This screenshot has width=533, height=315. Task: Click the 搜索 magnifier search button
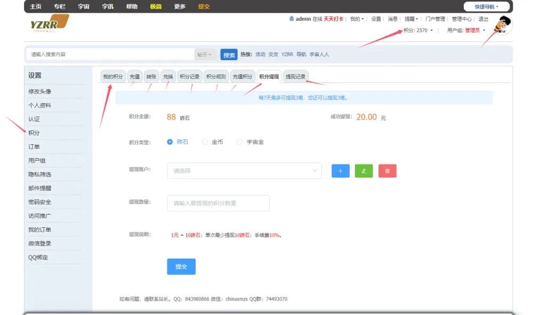point(229,54)
